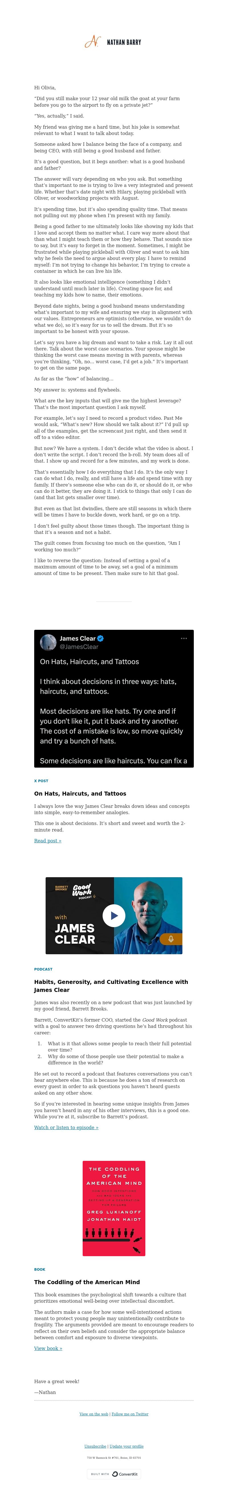Viewport: 228px width, 1495px height.
Task: Click the Unsubscribe link
Action: [x=95, y=1446]
